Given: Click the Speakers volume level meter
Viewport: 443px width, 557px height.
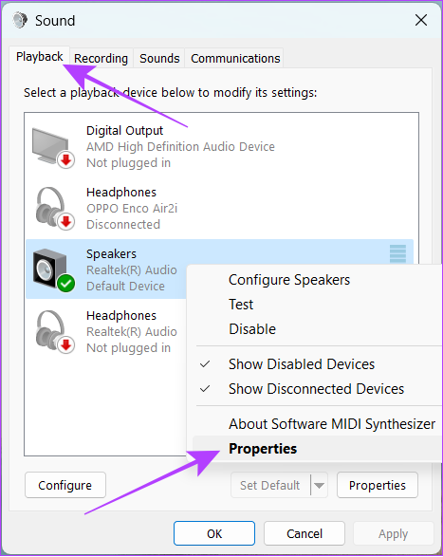Looking at the screenshot, I should (397, 253).
